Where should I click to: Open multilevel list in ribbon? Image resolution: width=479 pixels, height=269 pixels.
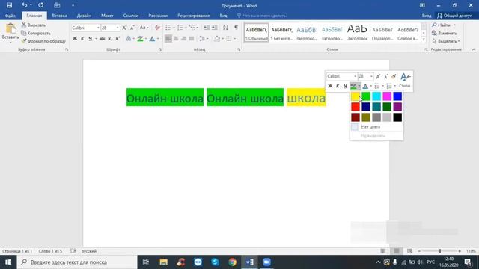[192, 28]
